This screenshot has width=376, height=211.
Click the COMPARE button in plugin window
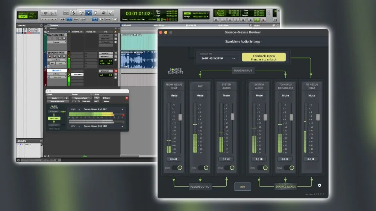pos(86,101)
